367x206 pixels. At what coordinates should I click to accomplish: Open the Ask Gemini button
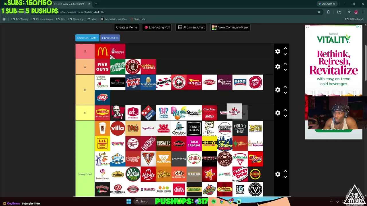tap(327, 4)
